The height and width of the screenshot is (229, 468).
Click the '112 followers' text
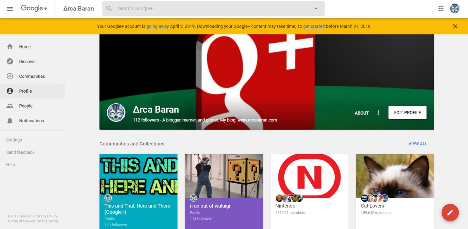coord(146,120)
